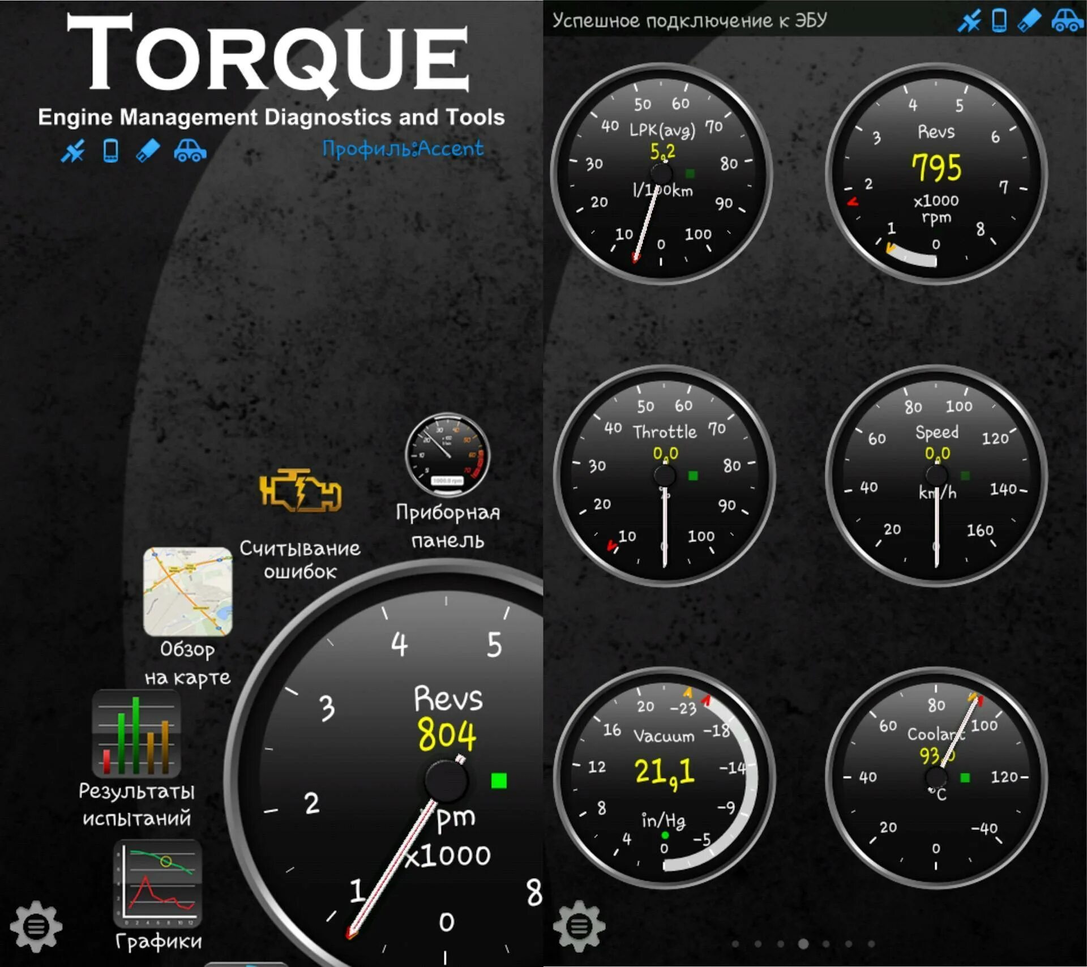Click the settings gear on the dashboard screen
Screen dimensions: 1087x967
tap(579, 926)
